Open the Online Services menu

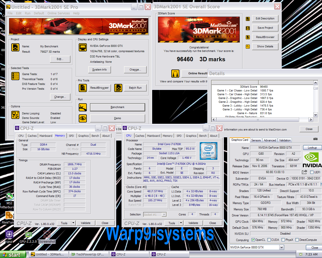[x=59, y=13]
